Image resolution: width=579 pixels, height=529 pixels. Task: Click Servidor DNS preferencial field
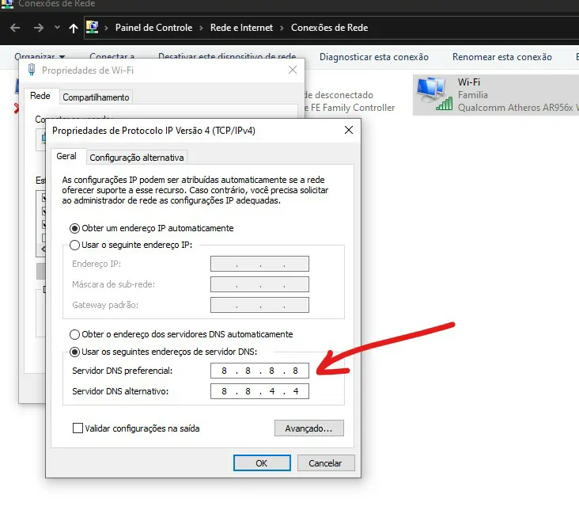pos(259,371)
